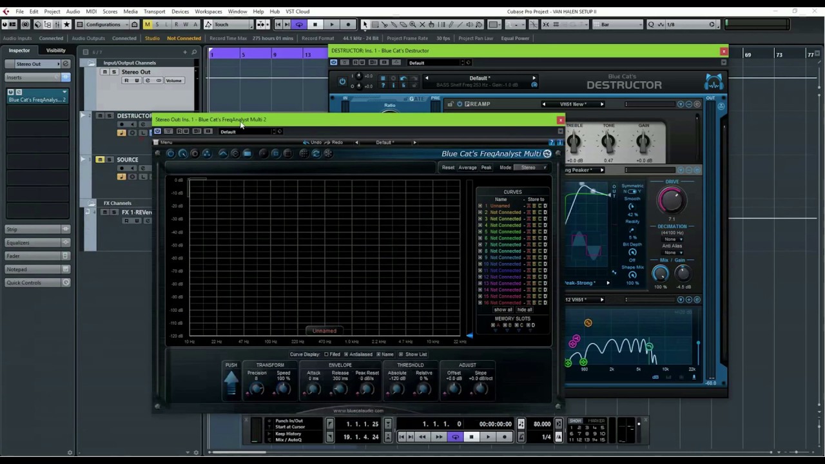Click the show all curves button
The image size is (825, 464).
(503, 310)
